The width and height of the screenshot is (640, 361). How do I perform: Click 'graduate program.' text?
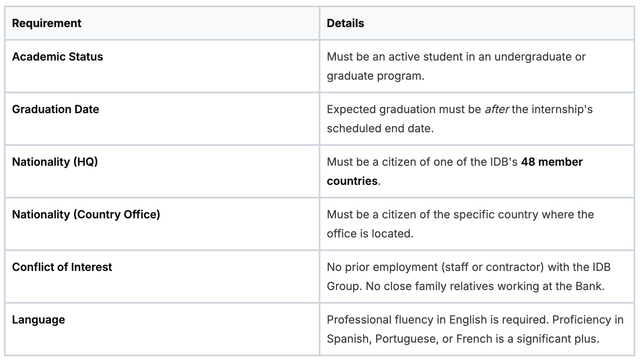(x=376, y=76)
